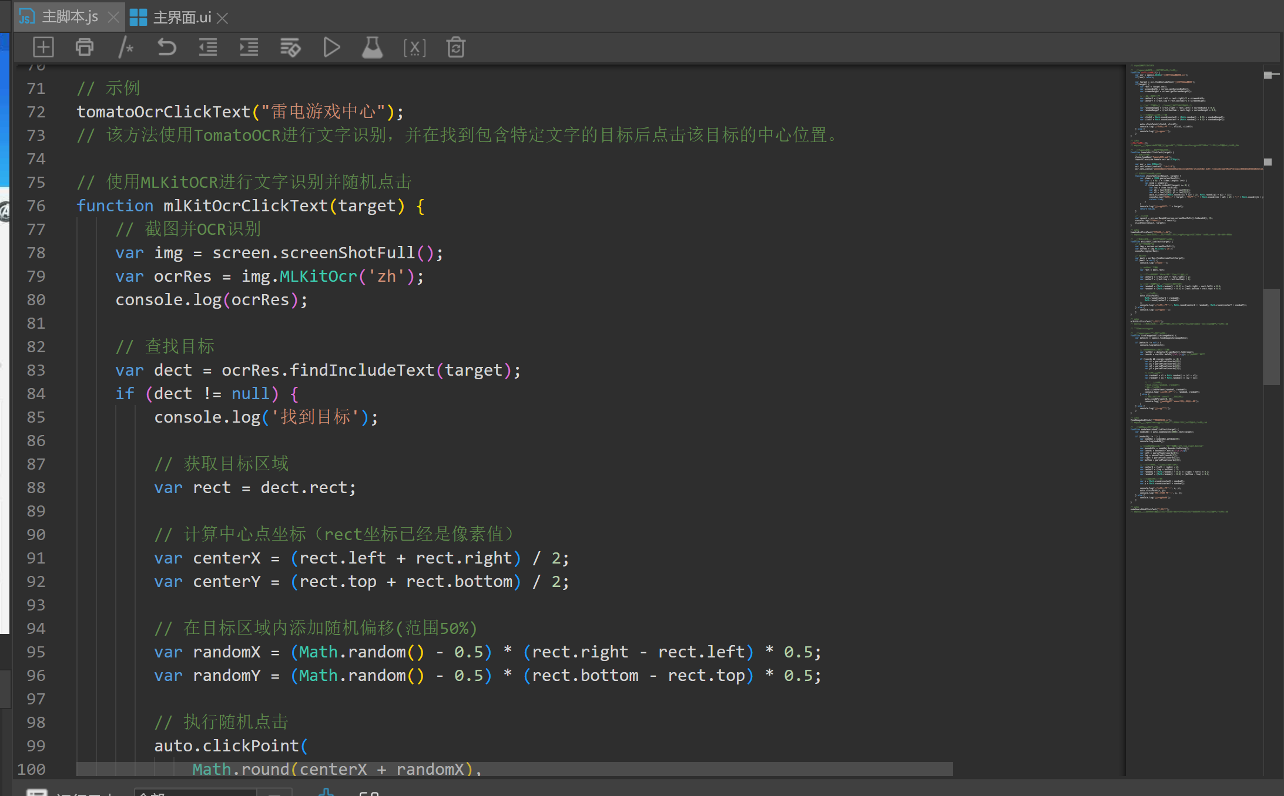
Task: Click the plus-box new item toolbar icon
Action: (43, 47)
